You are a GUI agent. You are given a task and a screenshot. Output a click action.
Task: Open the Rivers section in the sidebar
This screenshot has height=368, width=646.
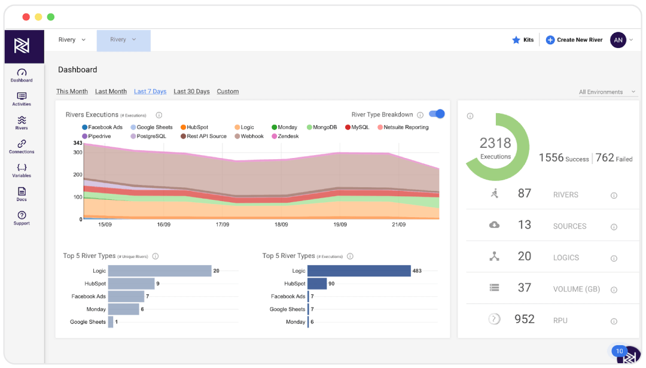22,123
